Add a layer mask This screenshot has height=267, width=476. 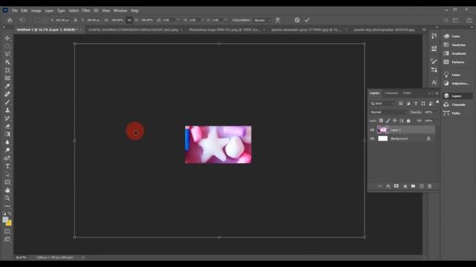396,186
